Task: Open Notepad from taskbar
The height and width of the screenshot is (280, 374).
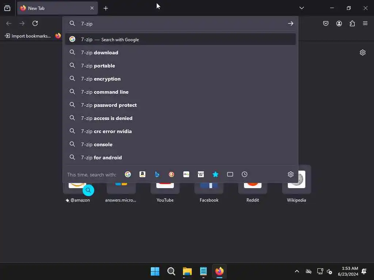Action: point(203,271)
